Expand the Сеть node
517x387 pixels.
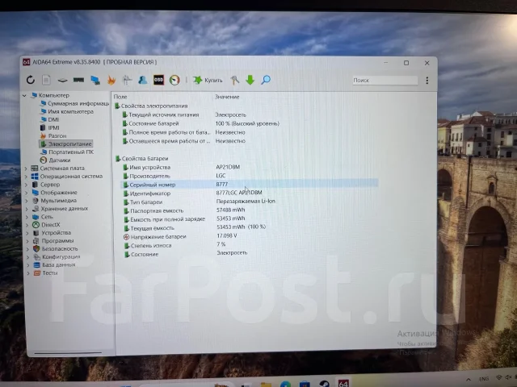pos(27,217)
